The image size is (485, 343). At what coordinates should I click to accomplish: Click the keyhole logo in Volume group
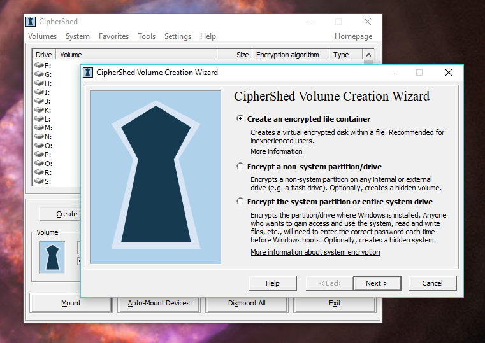pyautogui.click(x=52, y=258)
